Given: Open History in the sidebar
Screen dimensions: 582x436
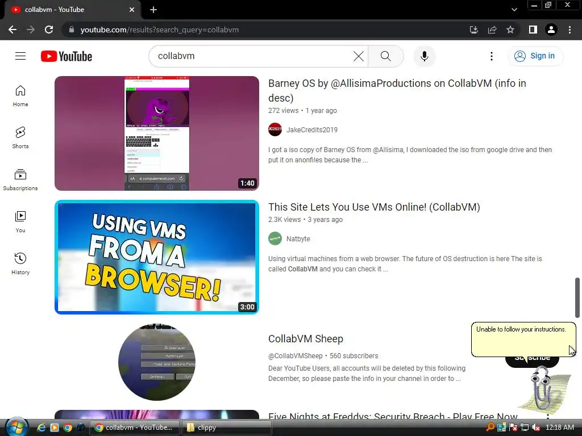Looking at the screenshot, I should [20, 263].
